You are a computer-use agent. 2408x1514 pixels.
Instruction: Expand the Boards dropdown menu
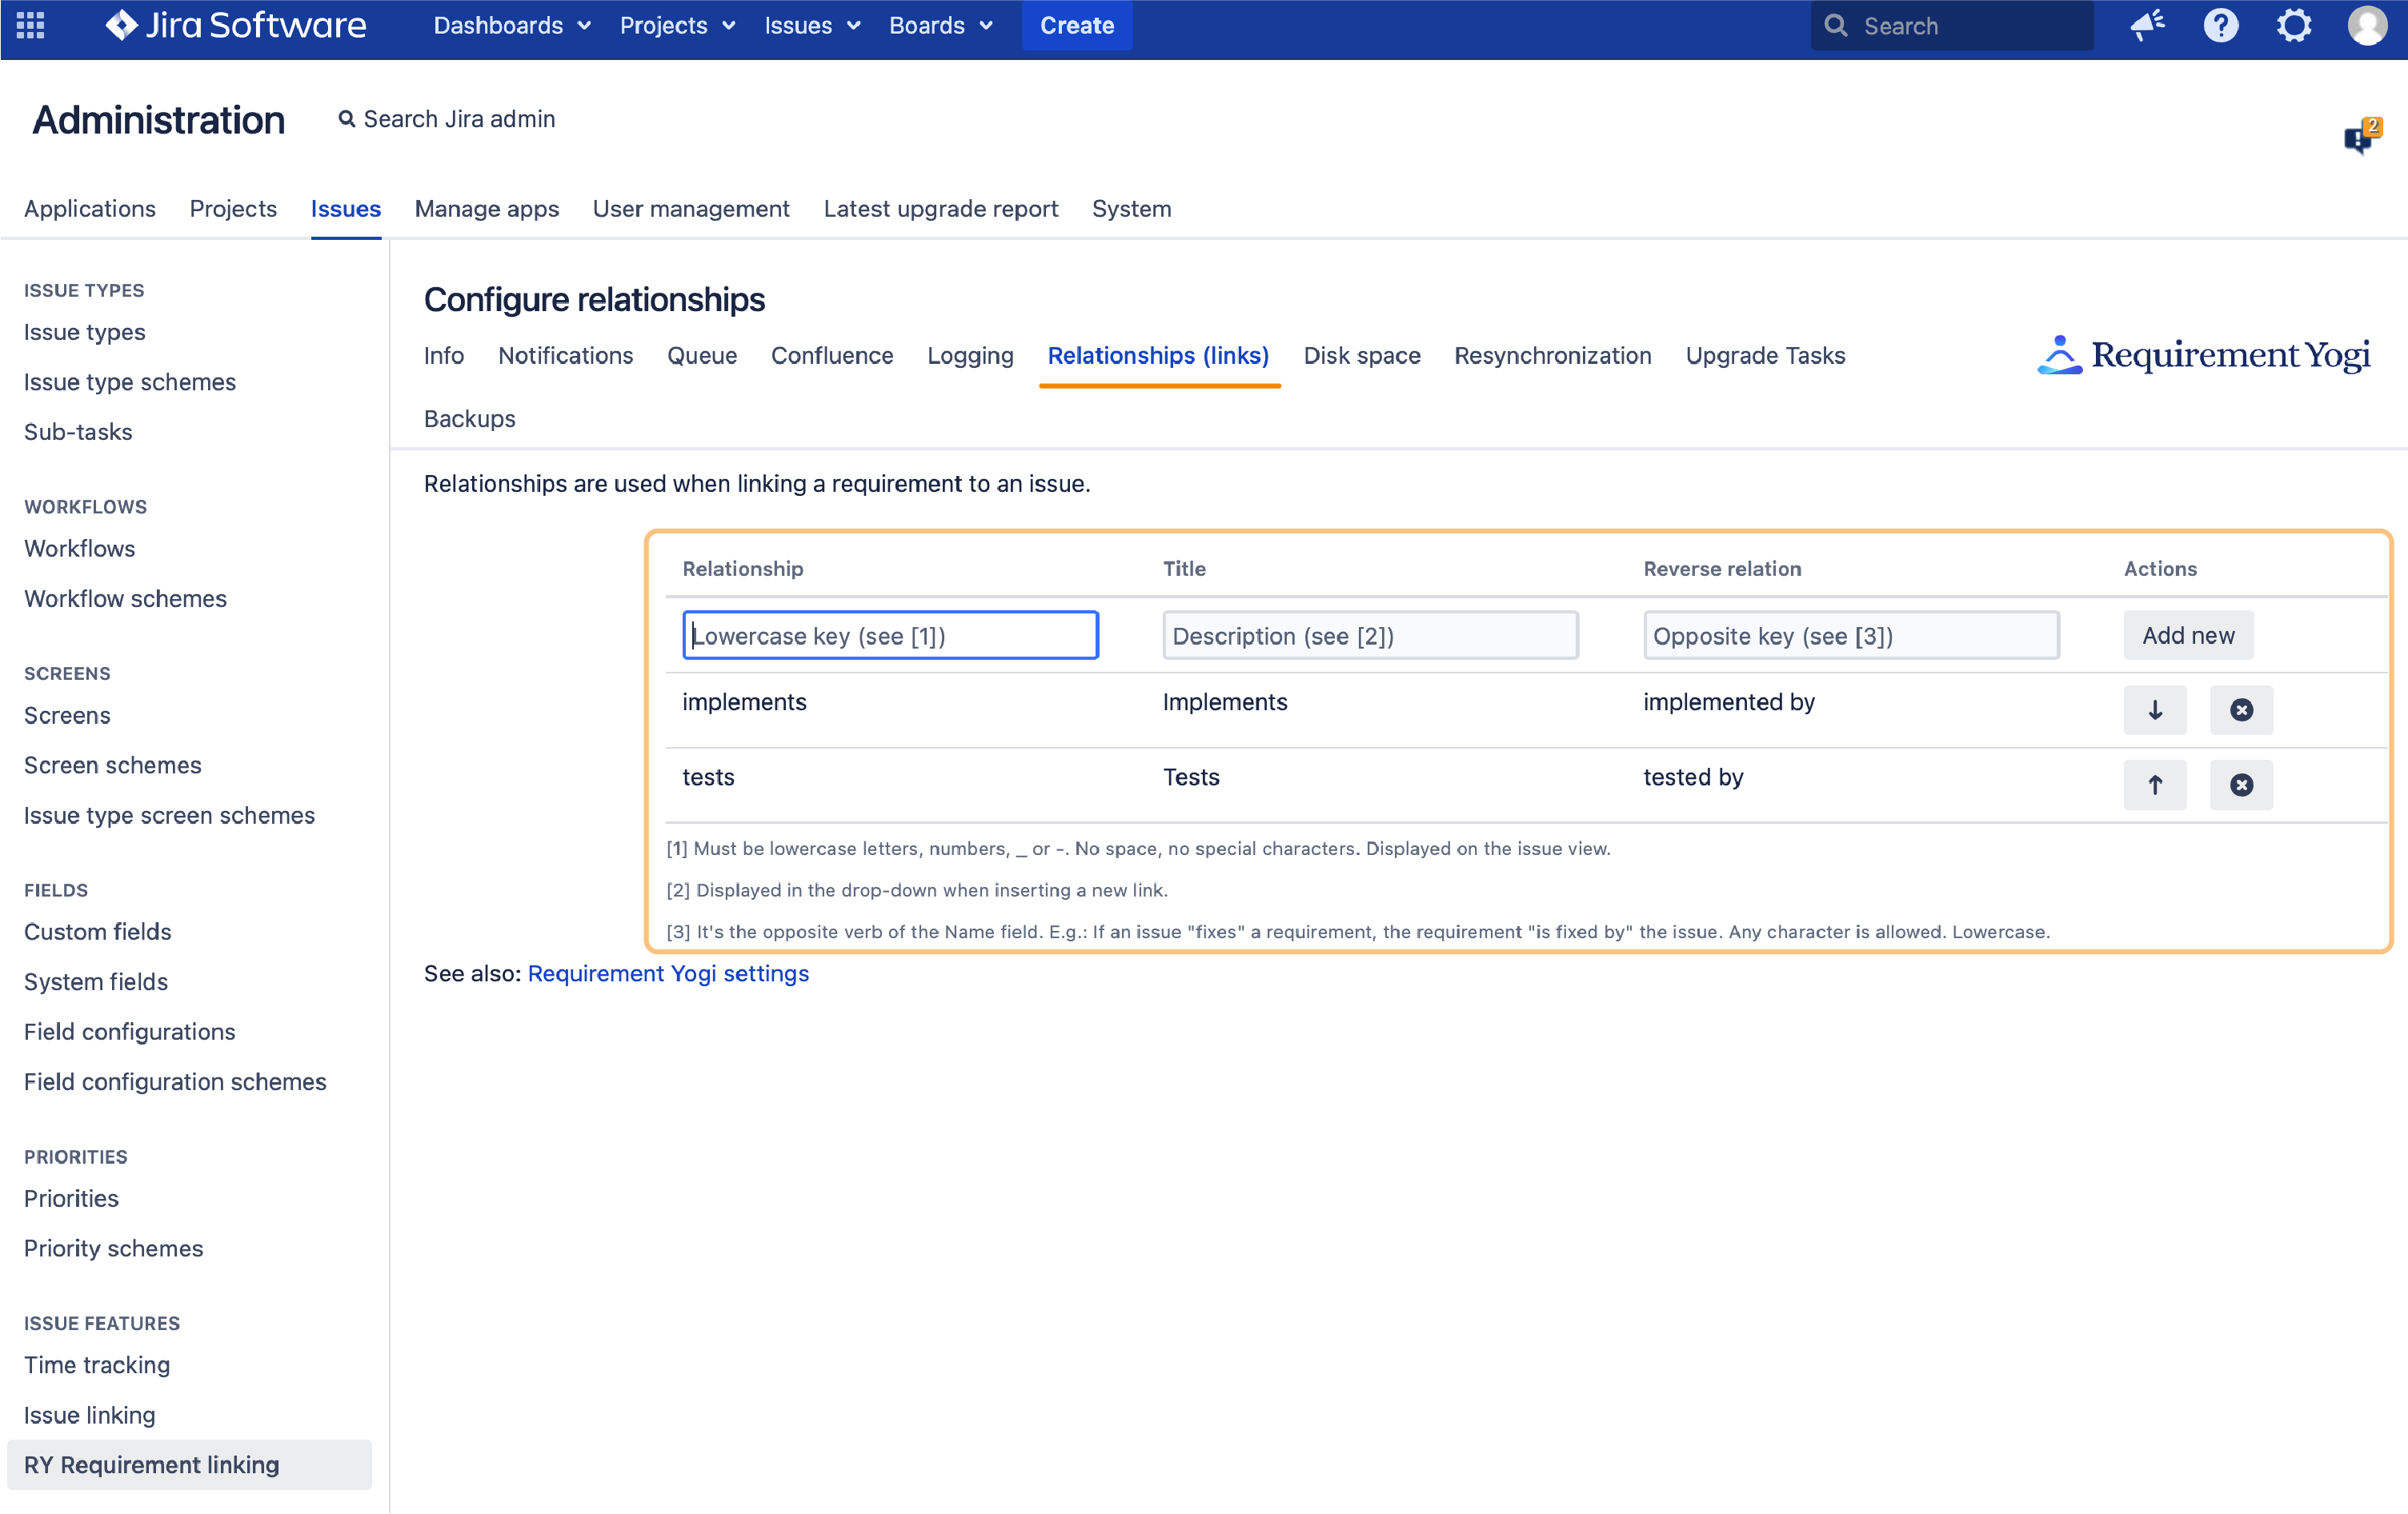[x=940, y=25]
